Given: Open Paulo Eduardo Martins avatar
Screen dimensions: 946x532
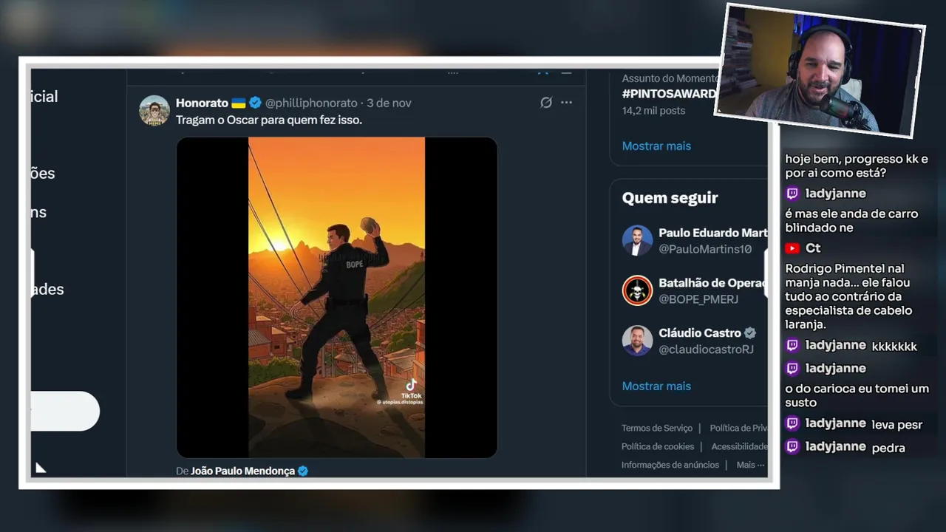Looking at the screenshot, I should tap(637, 241).
